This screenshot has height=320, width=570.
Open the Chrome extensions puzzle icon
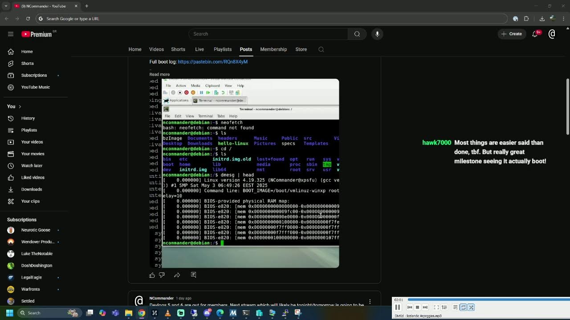pos(526,19)
